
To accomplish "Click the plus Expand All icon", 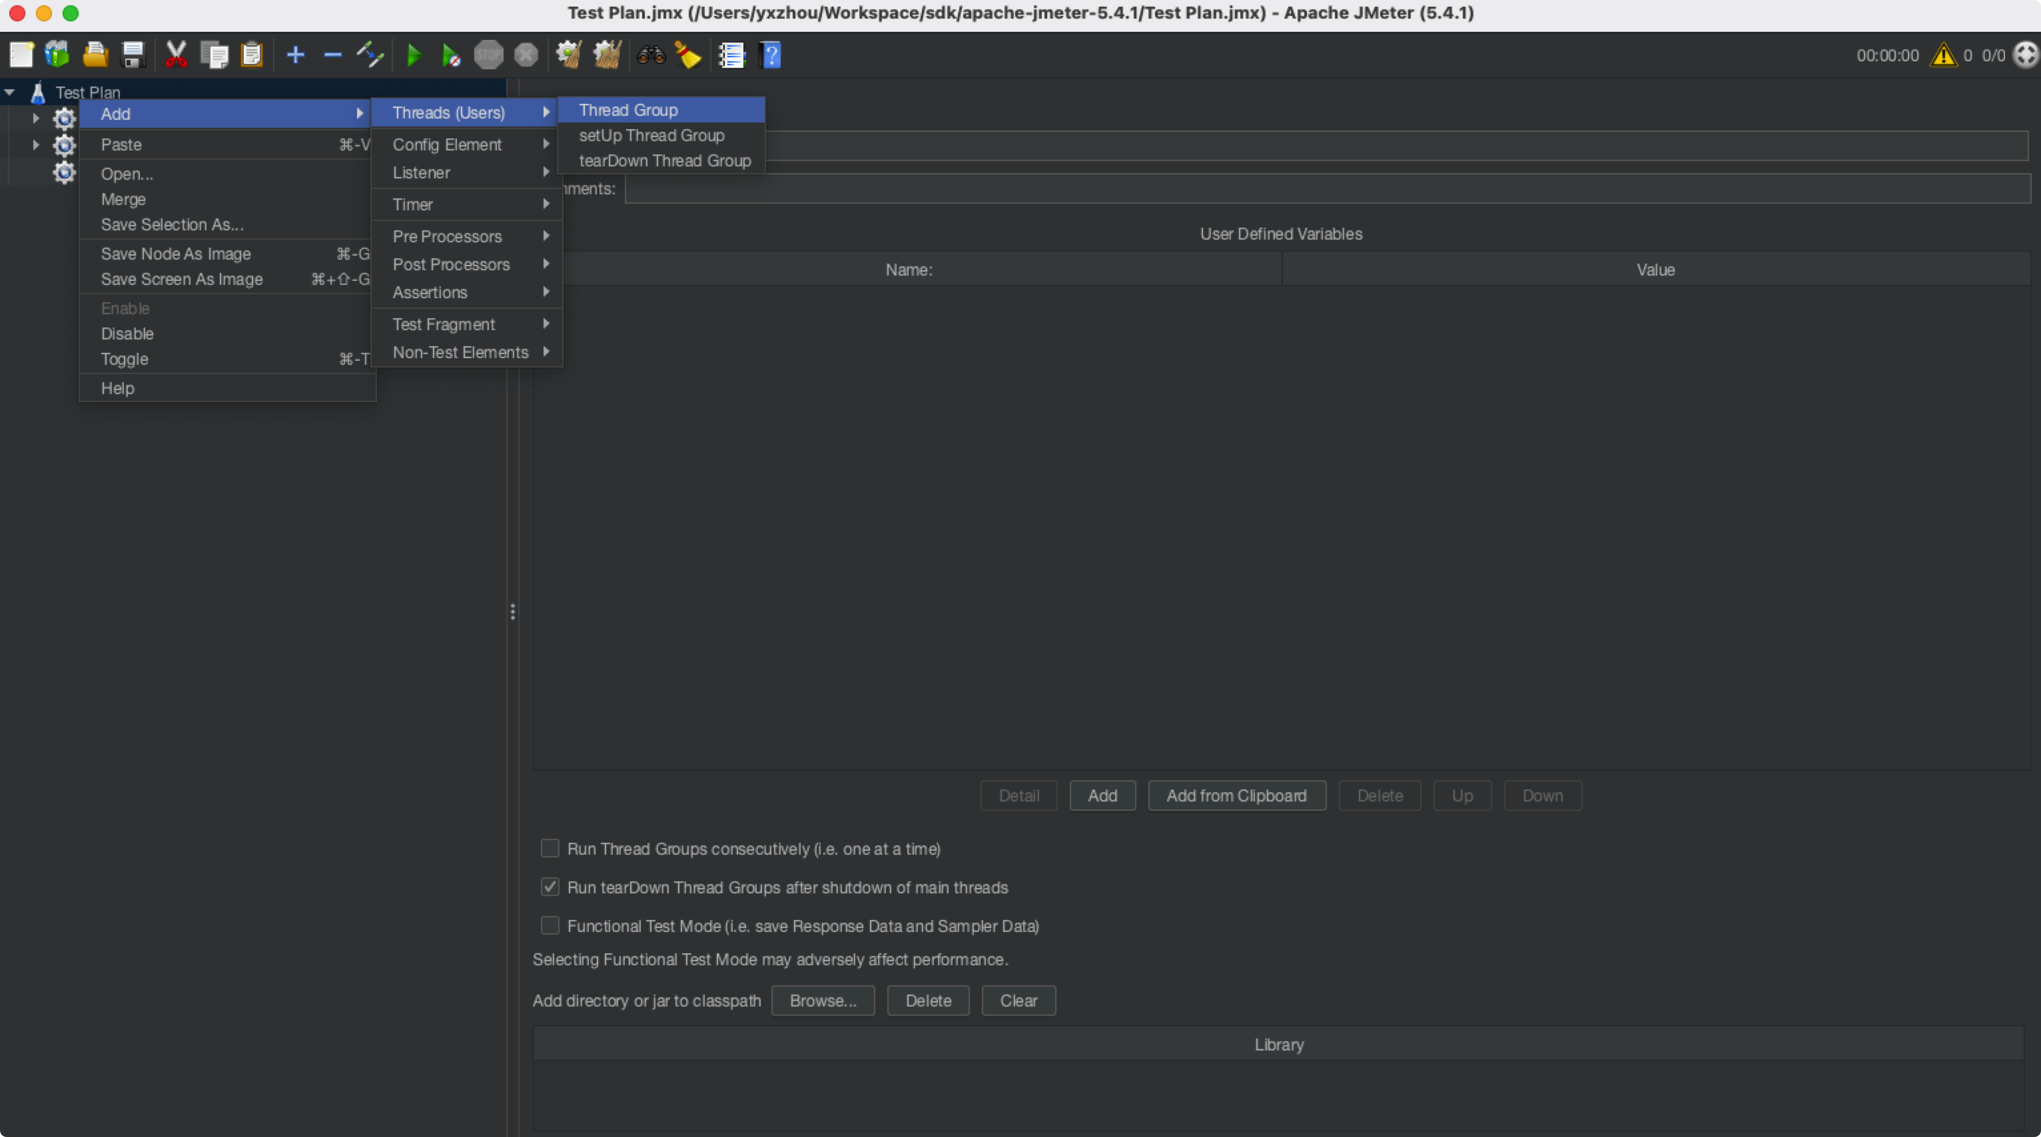I will point(296,55).
